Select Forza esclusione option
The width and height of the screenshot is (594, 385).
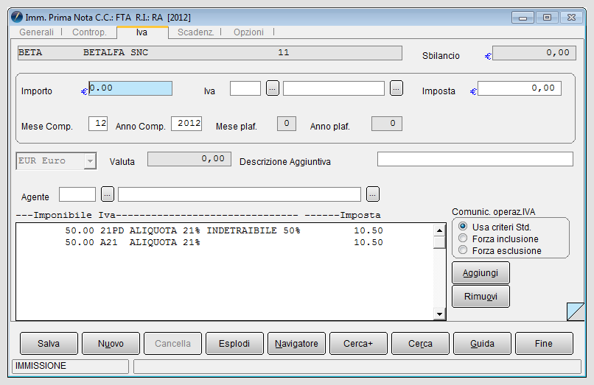tap(463, 250)
